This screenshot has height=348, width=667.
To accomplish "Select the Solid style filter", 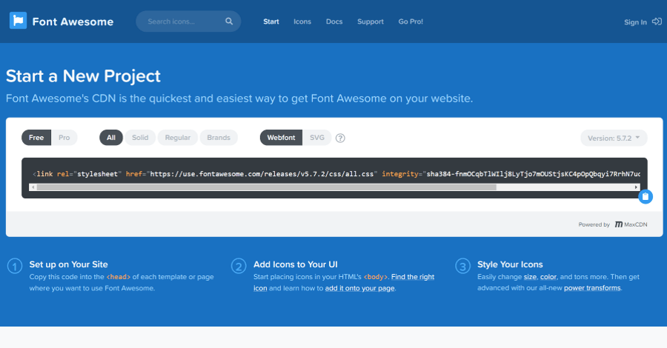I will (140, 138).
